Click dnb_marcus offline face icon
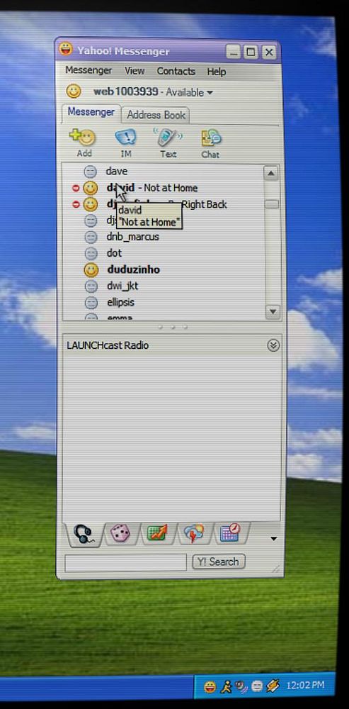 91,237
